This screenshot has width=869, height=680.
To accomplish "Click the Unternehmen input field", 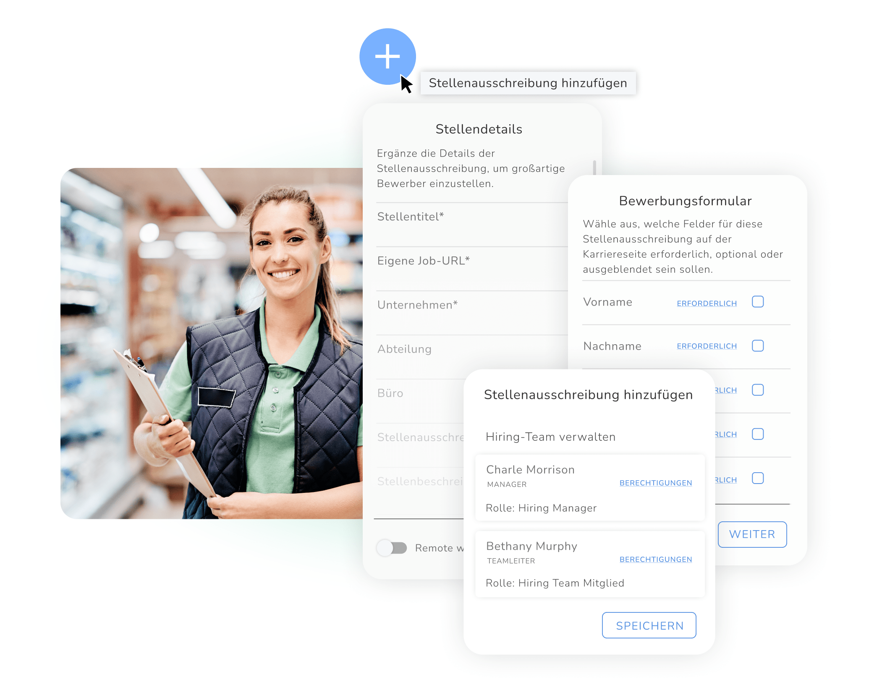I will [x=472, y=313].
